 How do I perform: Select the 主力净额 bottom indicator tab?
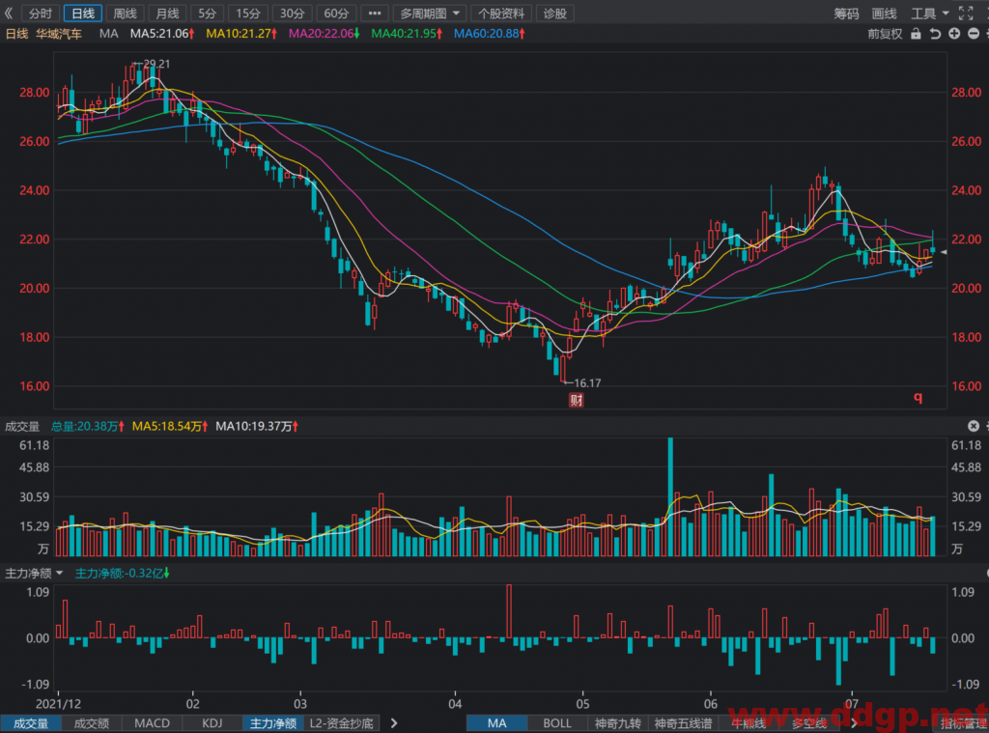pyautogui.click(x=273, y=723)
